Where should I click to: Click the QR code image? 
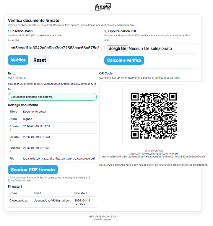point(154,116)
